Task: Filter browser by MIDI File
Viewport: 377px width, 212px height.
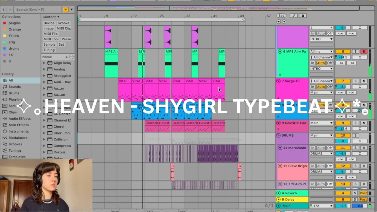Action: pos(51,34)
